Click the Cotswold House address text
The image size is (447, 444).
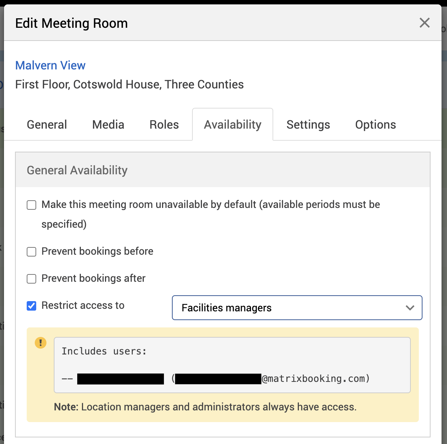[x=129, y=84]
